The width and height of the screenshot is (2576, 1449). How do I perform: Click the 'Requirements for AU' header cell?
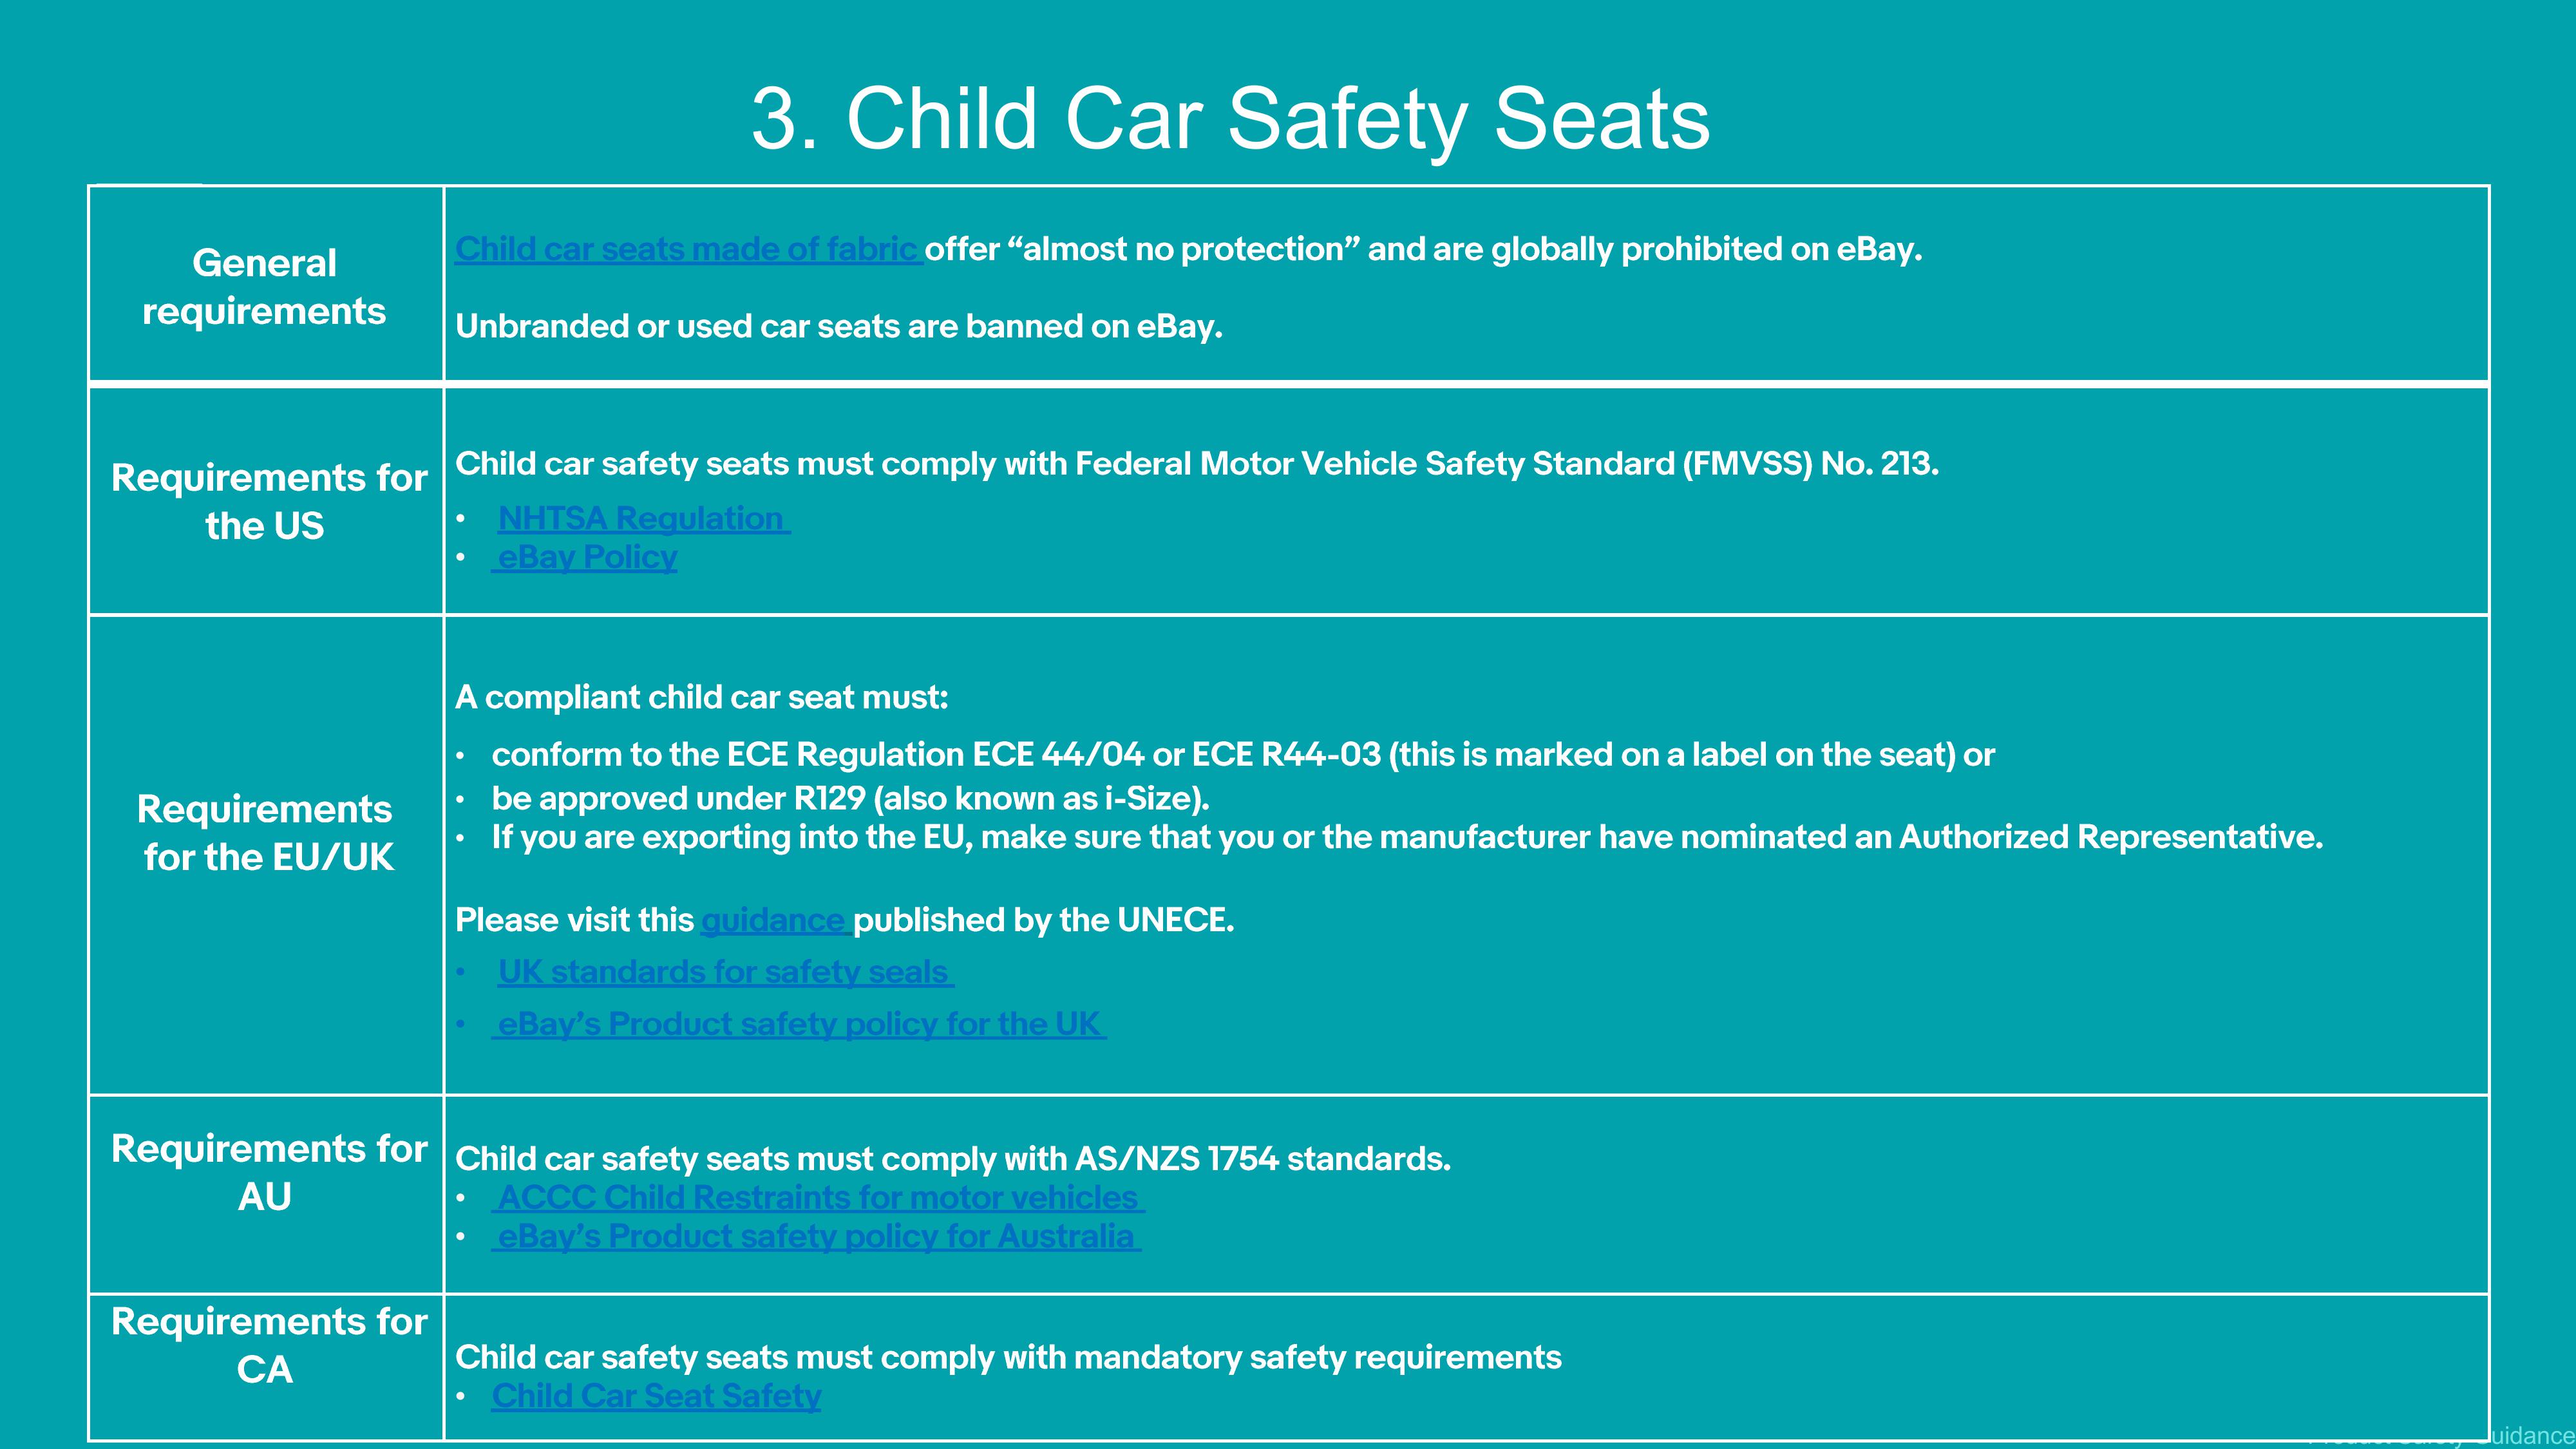pyautogui.click(x=268, y=1172)
